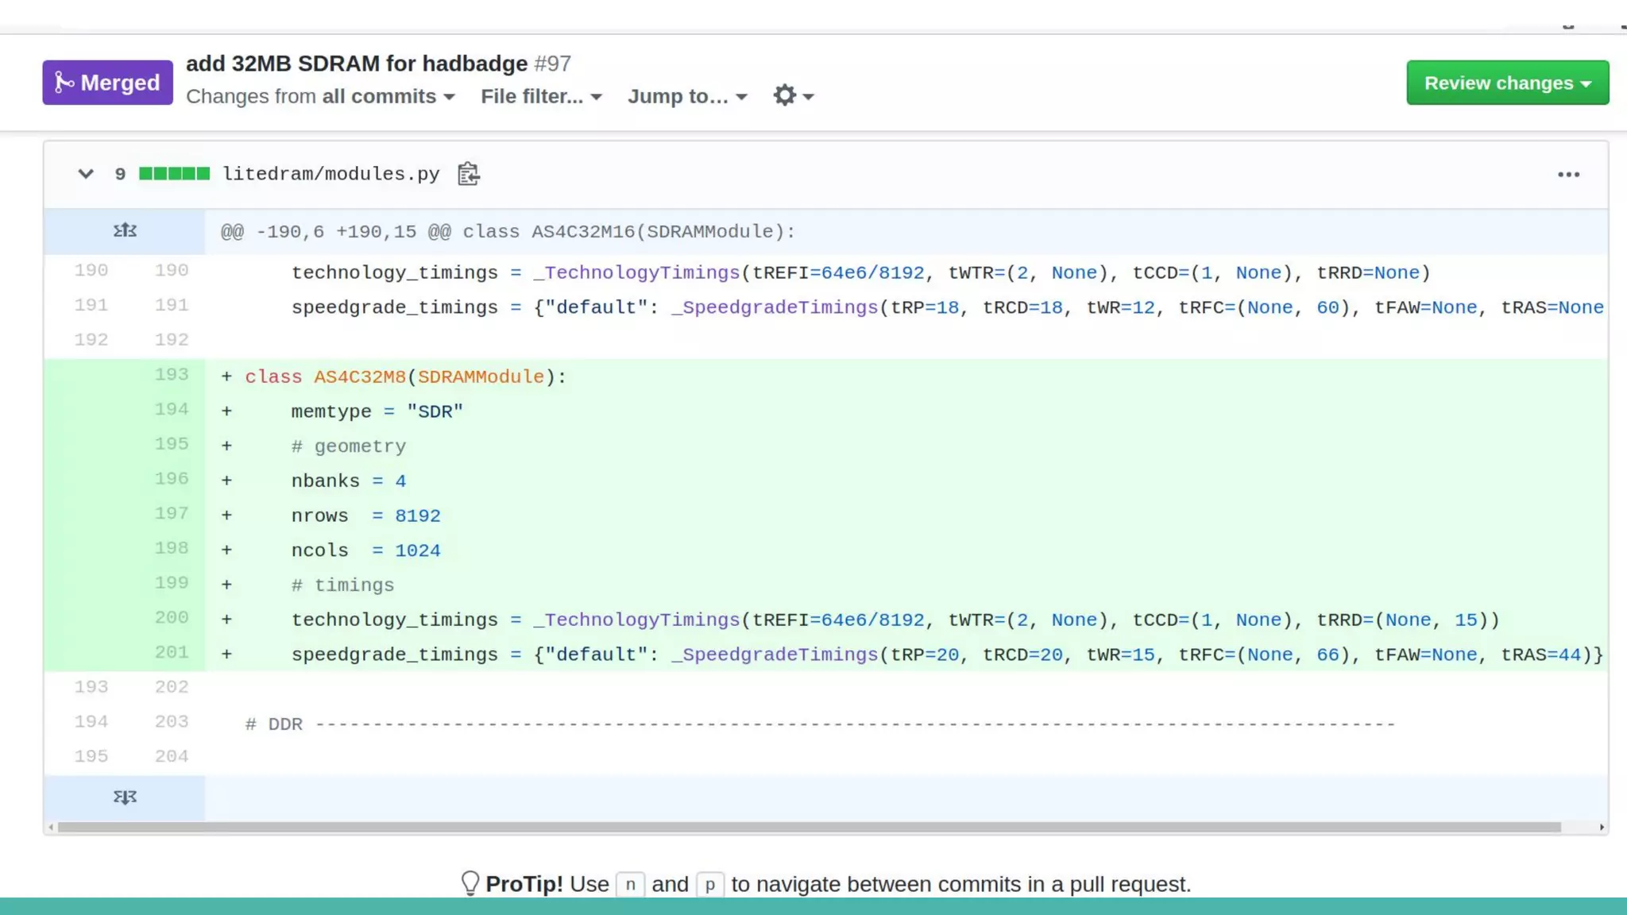Click the purple Merged status badge
Viewport: 1627px width, 915px height.
tap(107, 83)
